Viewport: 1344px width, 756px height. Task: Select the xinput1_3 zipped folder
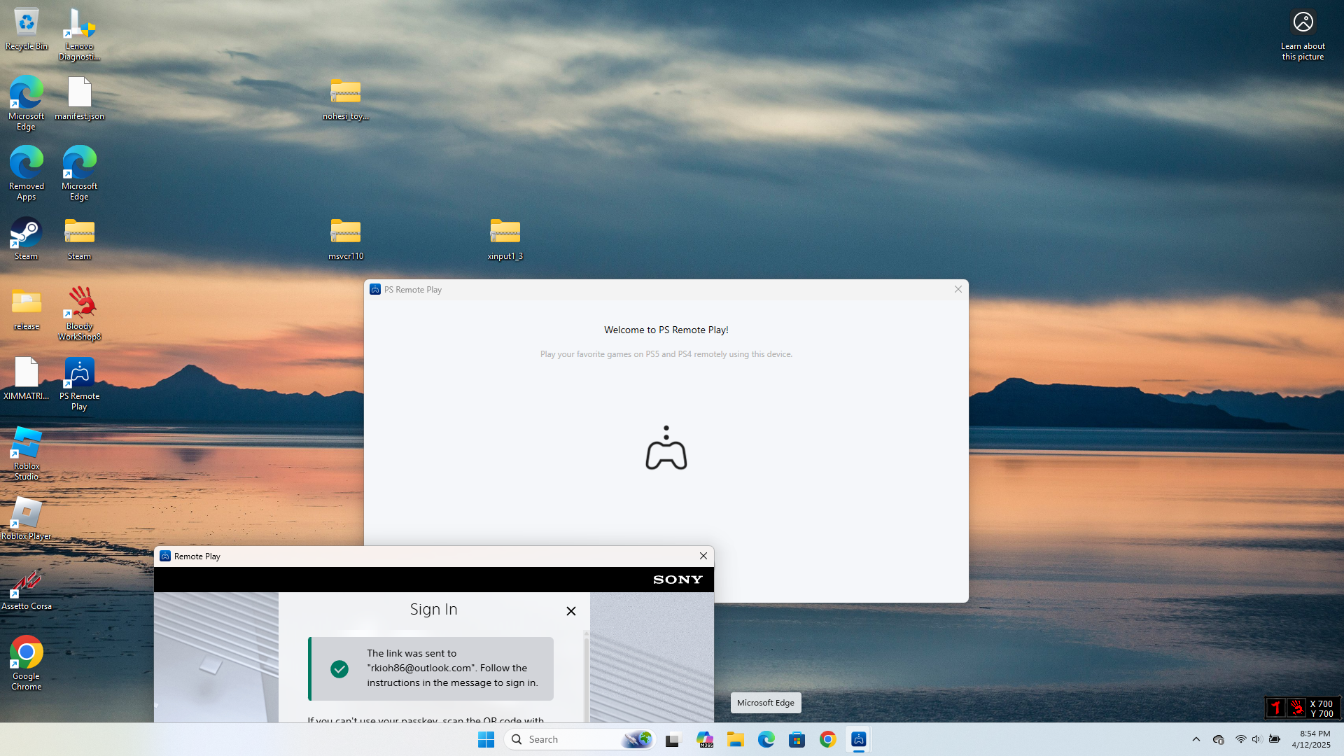[505, 239]
